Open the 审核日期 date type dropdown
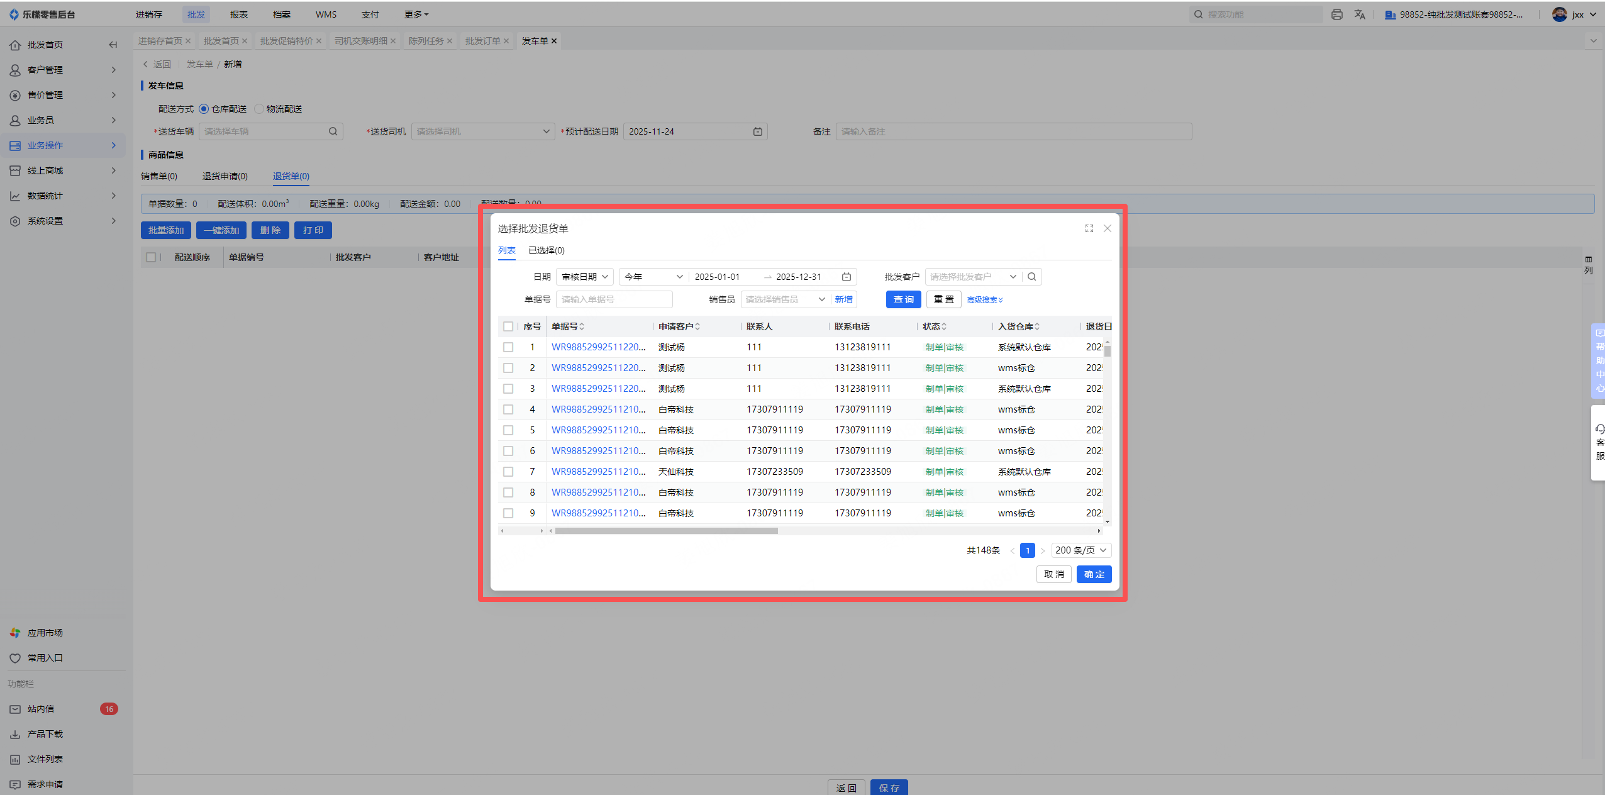The width and height of the screenshot is (1605, 795). click(x=584, y=277)
